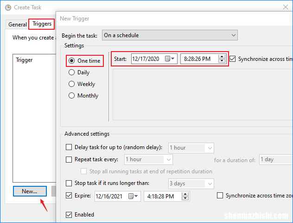Toggle Start Synchronize across time zones checkbox
293x223 pixels.
pos(232,59)
